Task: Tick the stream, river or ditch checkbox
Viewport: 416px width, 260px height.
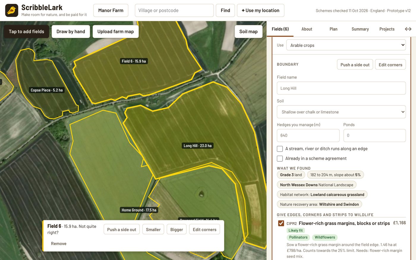Action: [280, 149]
